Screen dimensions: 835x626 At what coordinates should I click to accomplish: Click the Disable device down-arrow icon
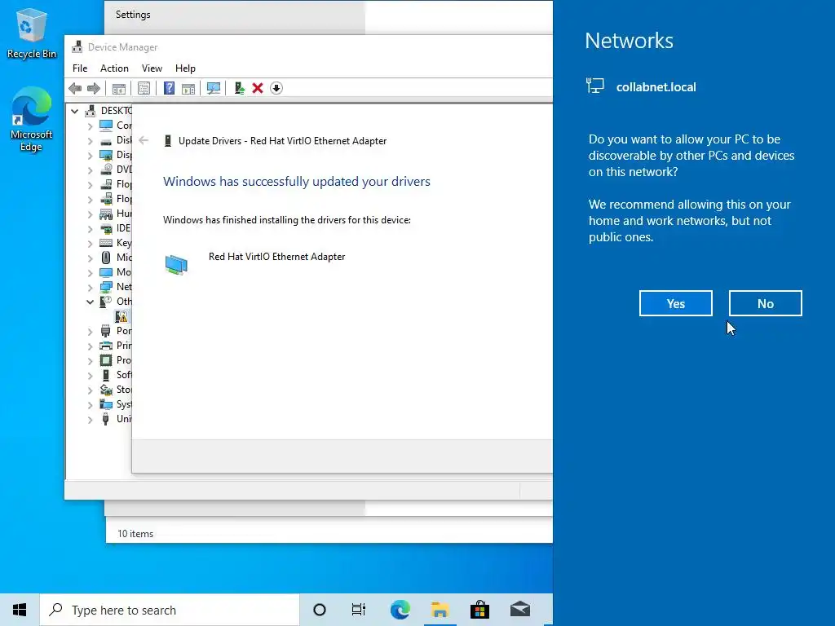coord(276,88)
